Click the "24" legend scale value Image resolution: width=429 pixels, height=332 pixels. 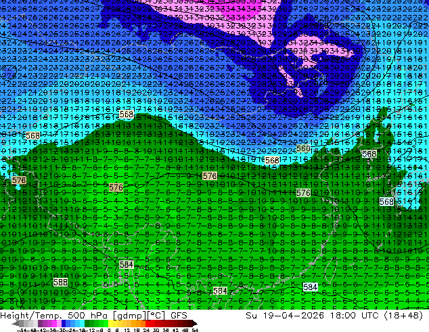146,330
